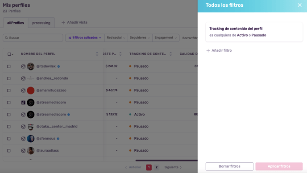Click the Aplicar filtros button

point(279,166)
